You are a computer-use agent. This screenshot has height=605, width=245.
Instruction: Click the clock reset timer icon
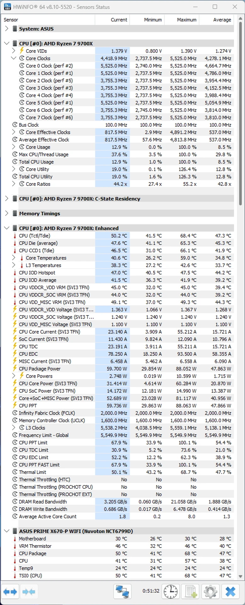point(170,591)
